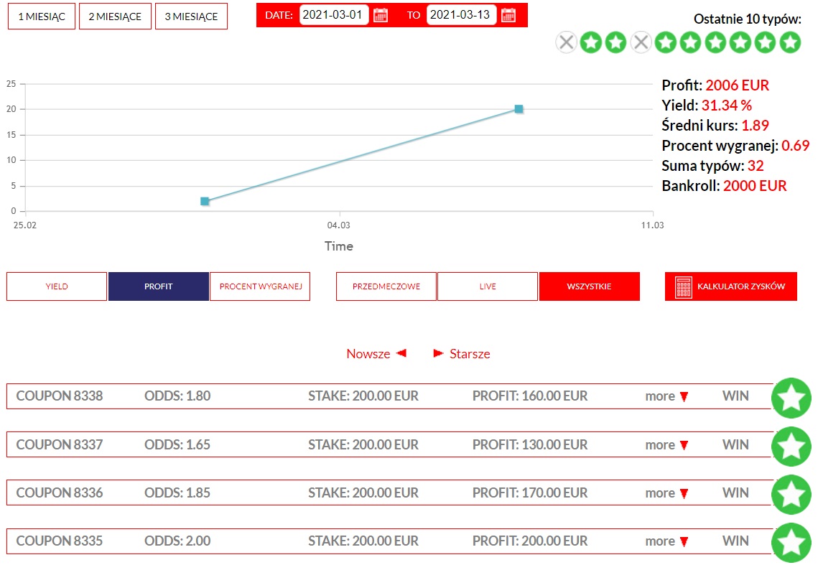The width and height of the screenshot is (818, 565).
Task: Click the green star beside Coupon 8336
Action: click(x=791, y=495)
